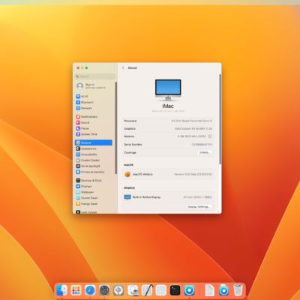Open Displays settings in the sidebar
Screen dimensions: 300x300
[x=94, y=186]
